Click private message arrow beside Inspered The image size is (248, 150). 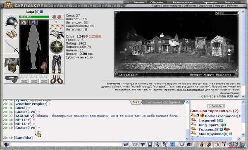pyautogui.click(x=193, y=120)
